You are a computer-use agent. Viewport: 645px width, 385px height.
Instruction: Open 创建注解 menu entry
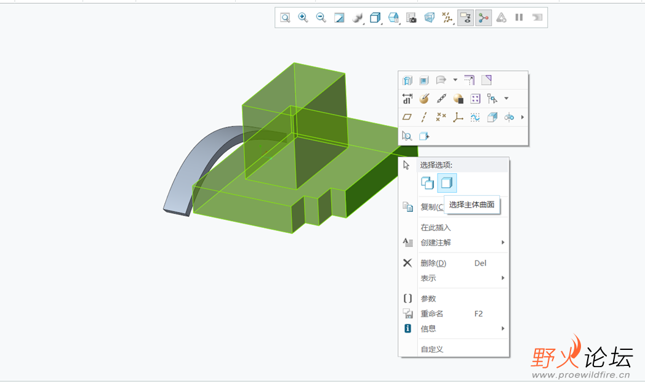tap(436, 243)
